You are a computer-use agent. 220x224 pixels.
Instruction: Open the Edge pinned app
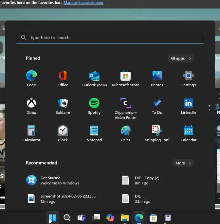tap(31, 78)
